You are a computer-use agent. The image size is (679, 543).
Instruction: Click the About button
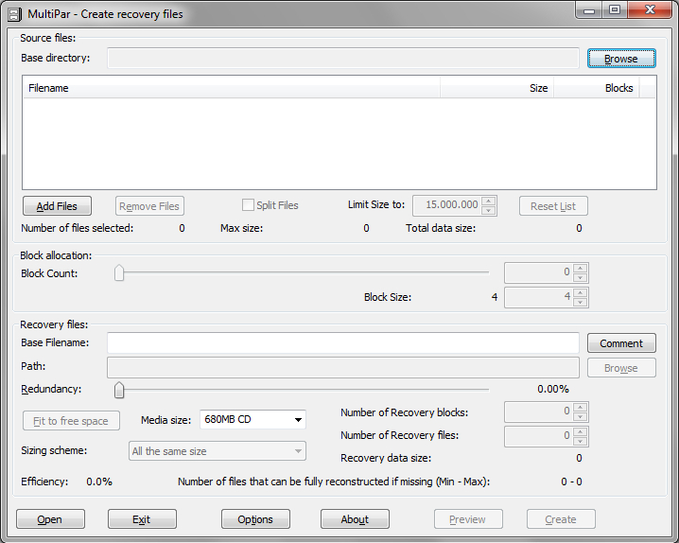click(355, 518)
